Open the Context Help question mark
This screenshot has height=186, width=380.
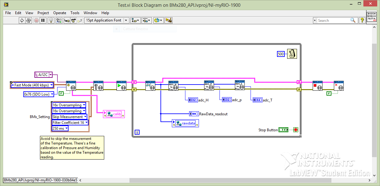coord(362,20)
